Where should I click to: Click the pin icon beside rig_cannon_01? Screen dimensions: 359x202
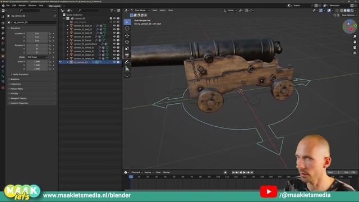55,16
